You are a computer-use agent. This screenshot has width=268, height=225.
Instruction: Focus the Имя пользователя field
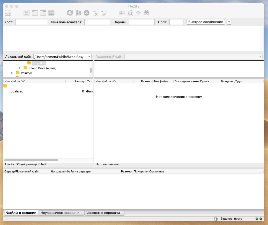[97, 22]
